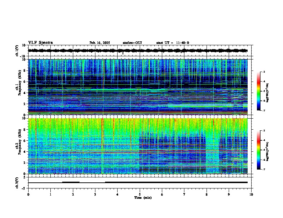Screen dimensions: 283x218
Task: Click the "-7" label below ch.2 color scale
Action: 263,170
